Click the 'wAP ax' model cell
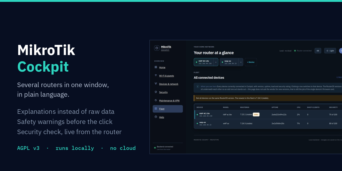Viewport: 342px width, 171px height. (x=226, y=123)
